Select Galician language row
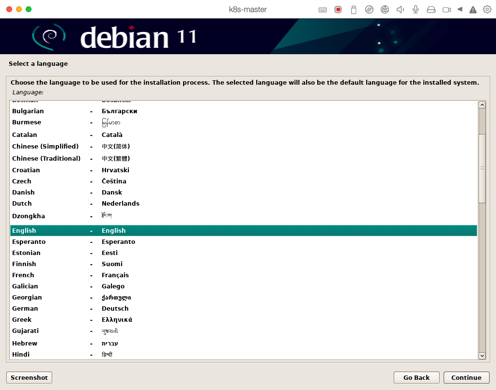 tap(243, 286)
